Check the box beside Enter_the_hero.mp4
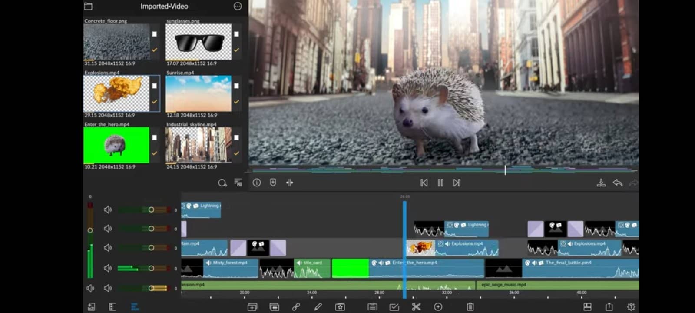The height and width of the screenshot is (313, 695). 154,137
